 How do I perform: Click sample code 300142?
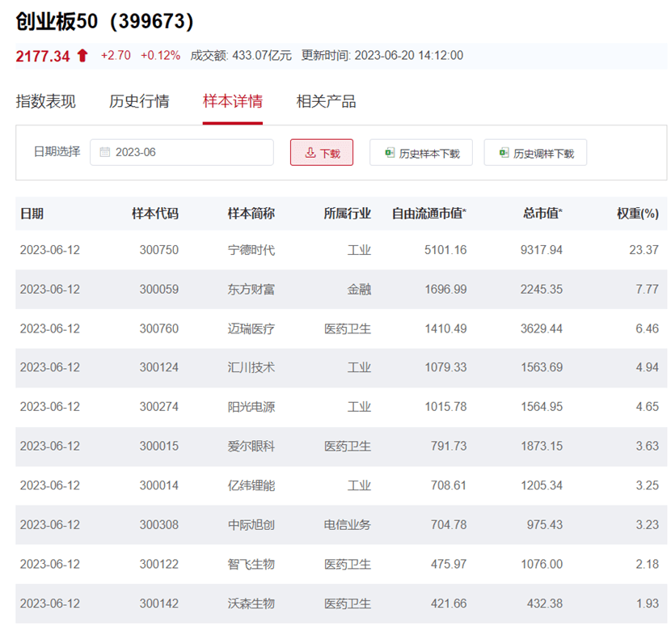coord(158,604)
